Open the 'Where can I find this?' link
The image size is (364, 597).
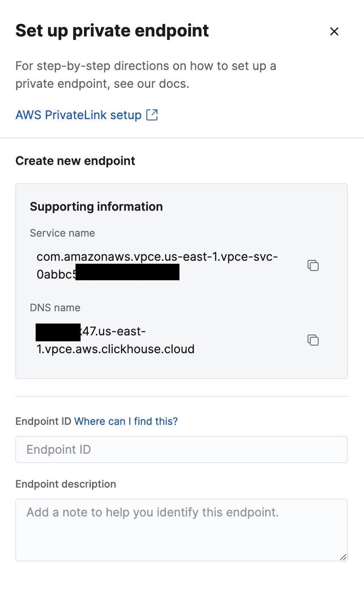[x=126, y=421]
